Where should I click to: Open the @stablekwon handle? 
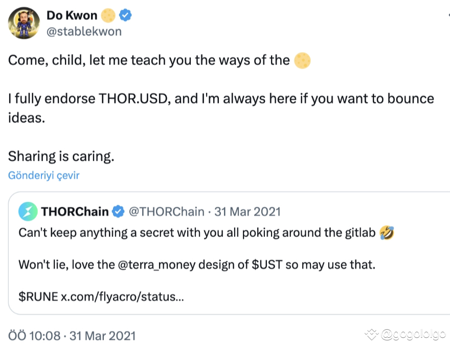pos(84,32)
